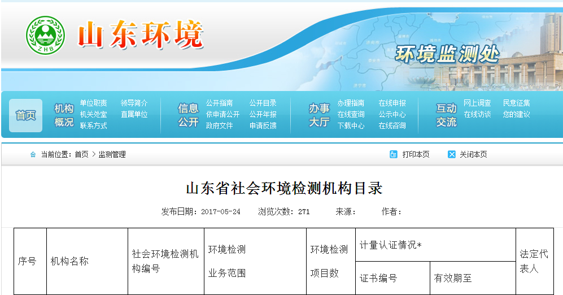This screenshot has height=295, width=563.
Task: Open the 机关处室 link
Action: (93, 114)
